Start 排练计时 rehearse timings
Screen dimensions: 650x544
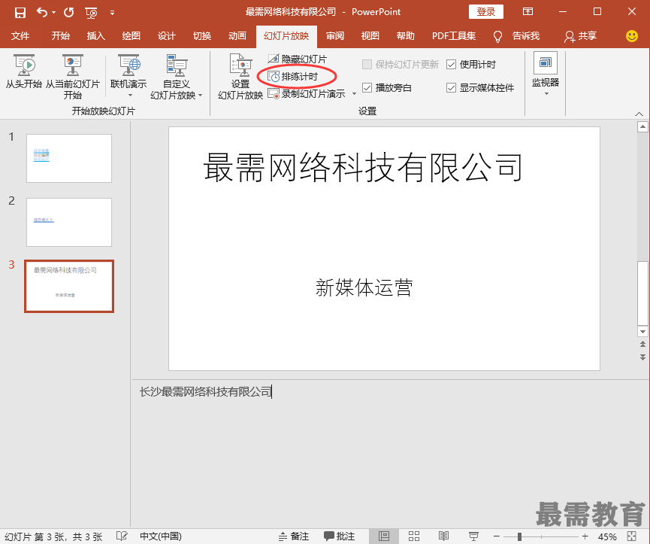[x=293, y=77]
